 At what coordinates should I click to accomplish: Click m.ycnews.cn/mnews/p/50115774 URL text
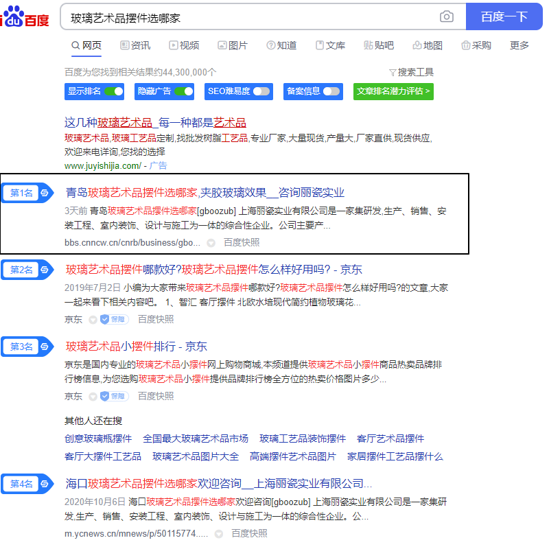coord(136,534)
